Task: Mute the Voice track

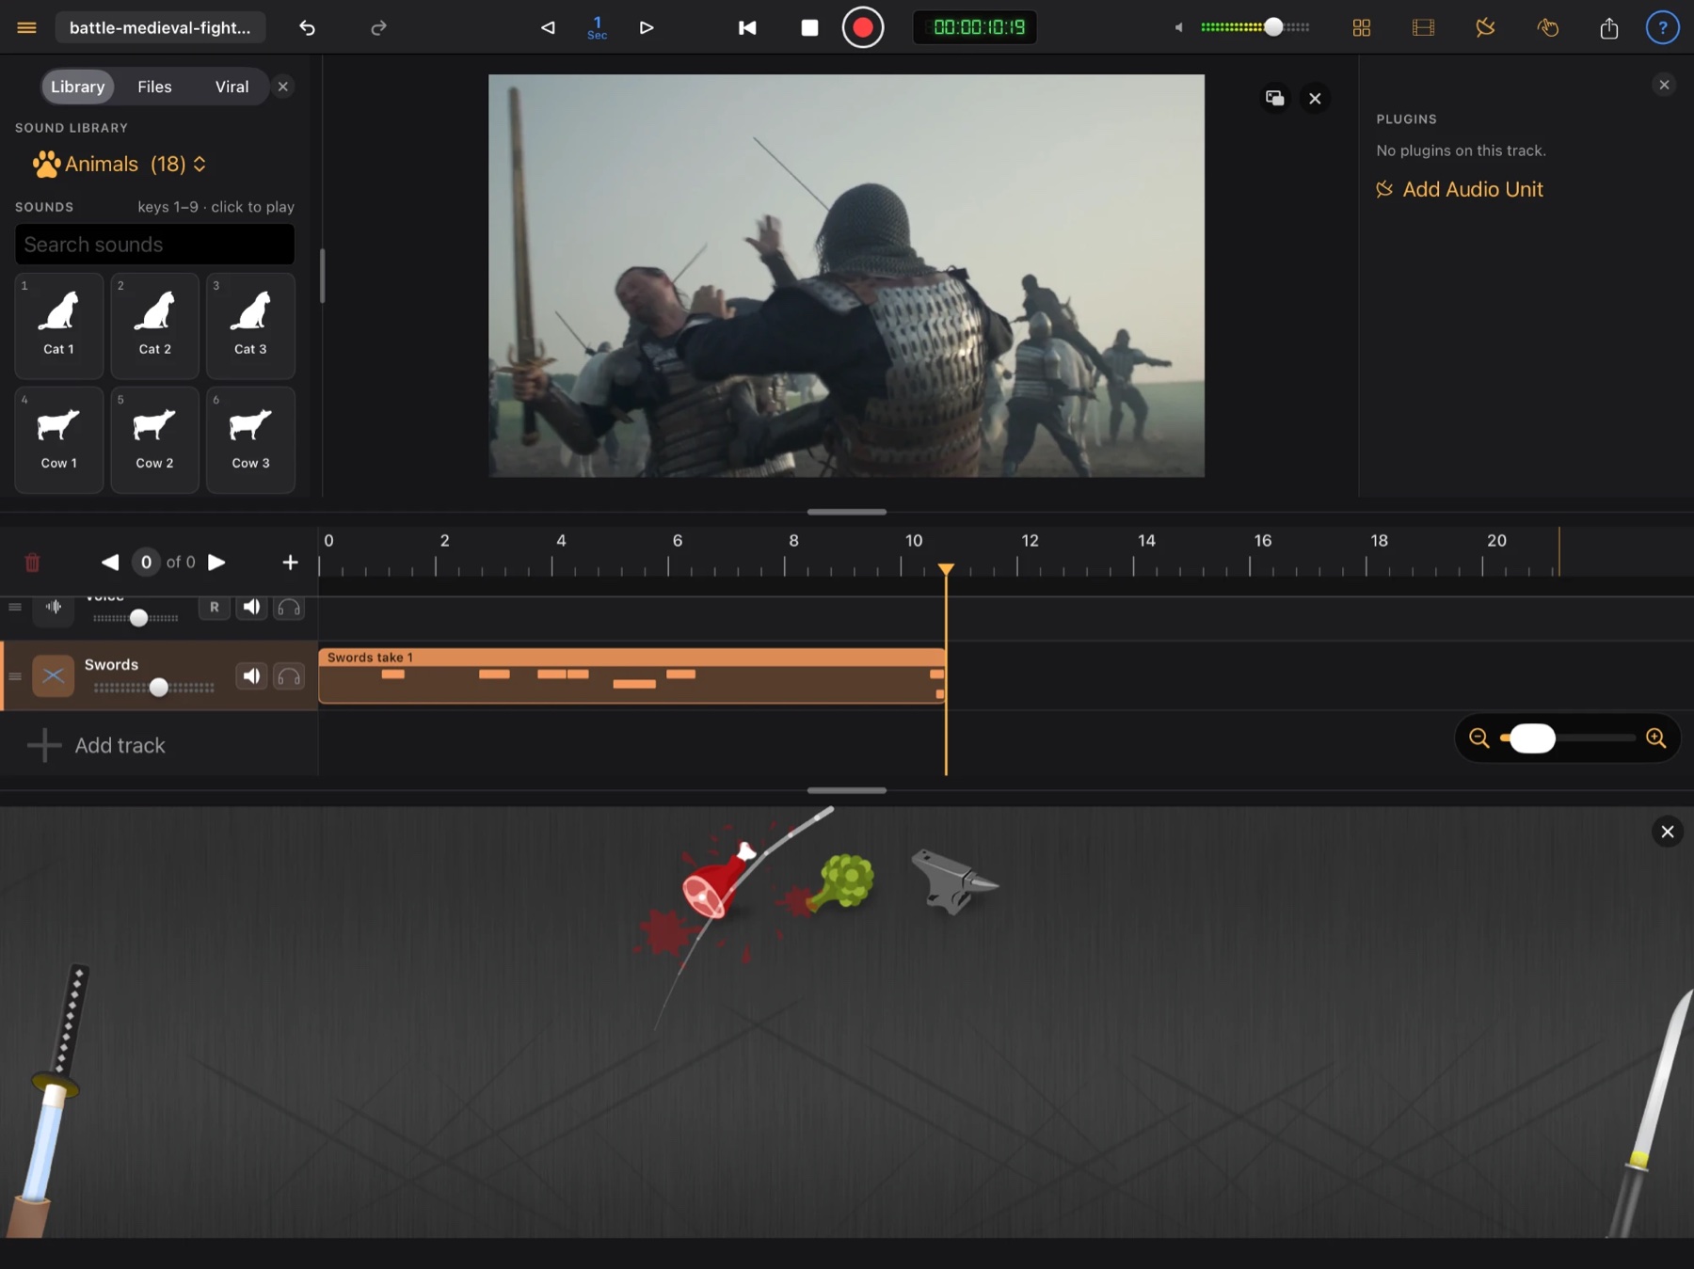Action: 251,607
